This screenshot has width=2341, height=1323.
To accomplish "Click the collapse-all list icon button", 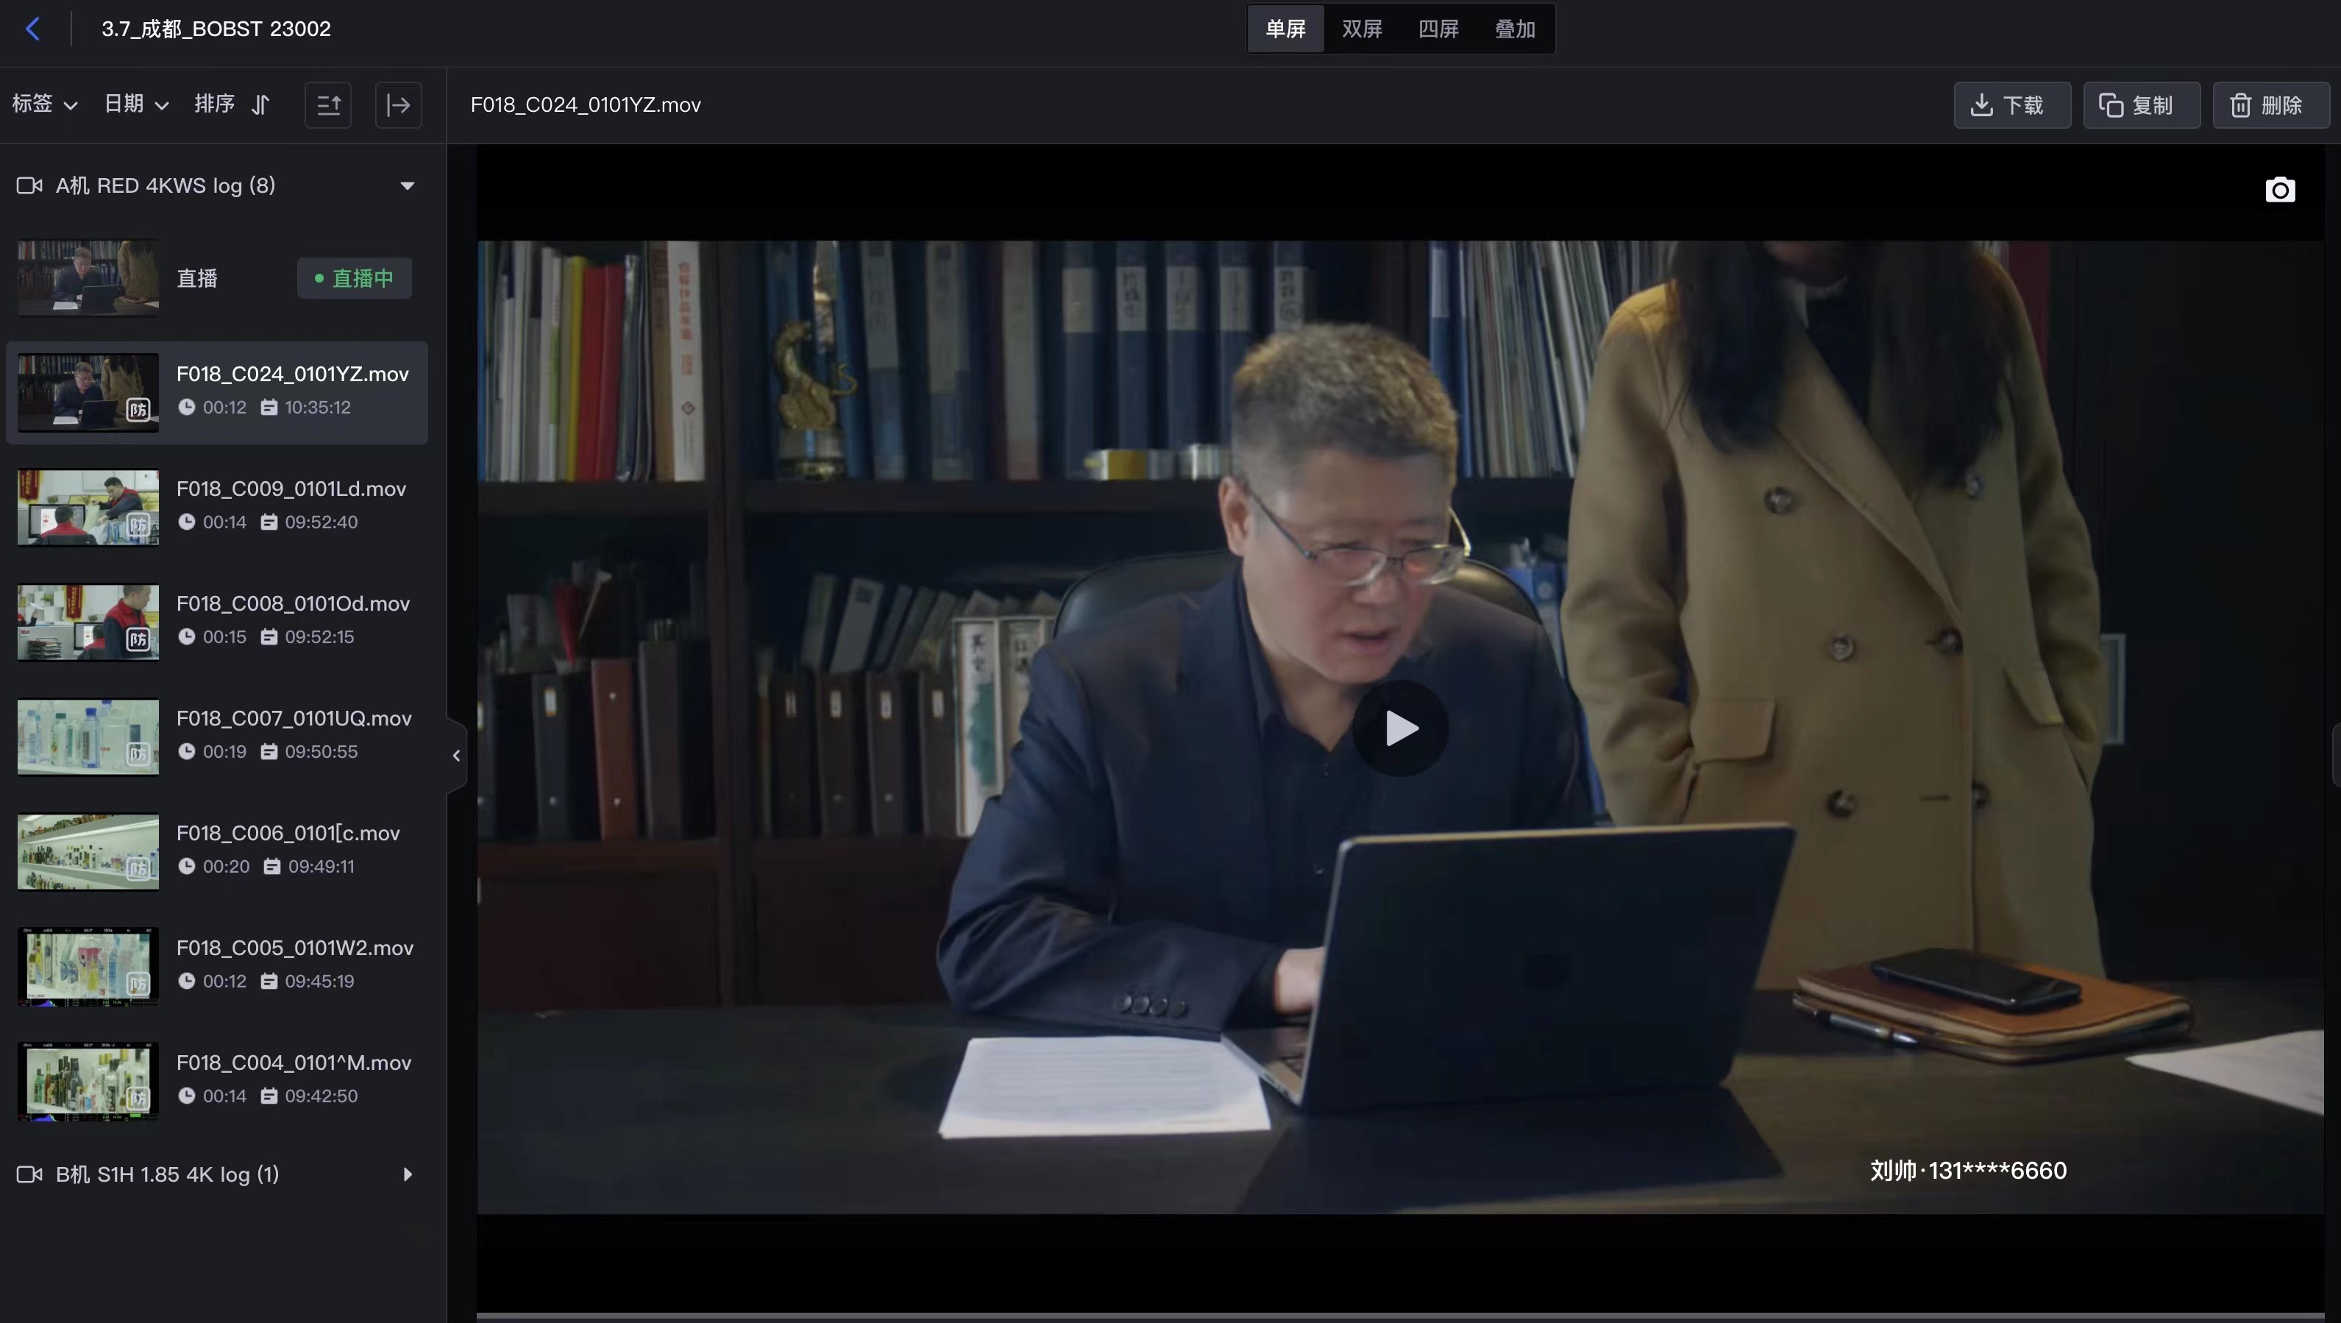I will pyautogui.click(x=328, y=105).
